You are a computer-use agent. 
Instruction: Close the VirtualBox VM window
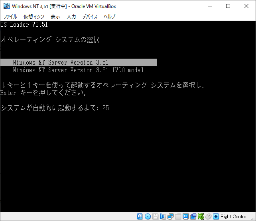coord(246,6)
